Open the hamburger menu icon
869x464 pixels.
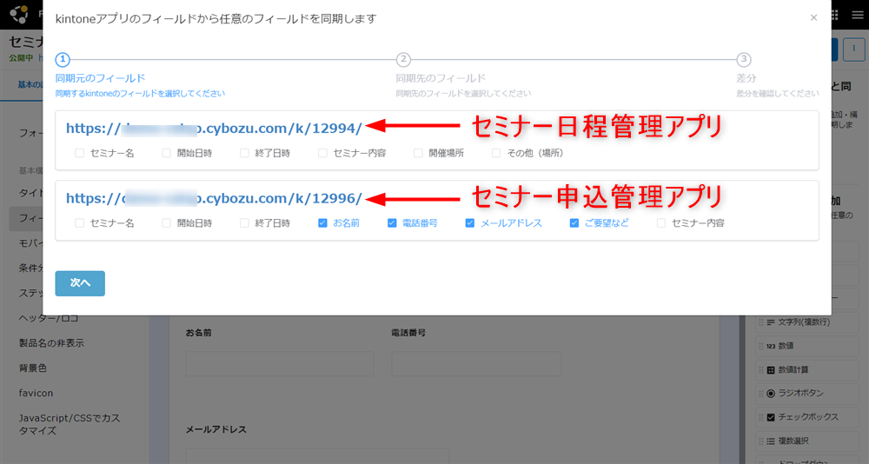(858, 15)
